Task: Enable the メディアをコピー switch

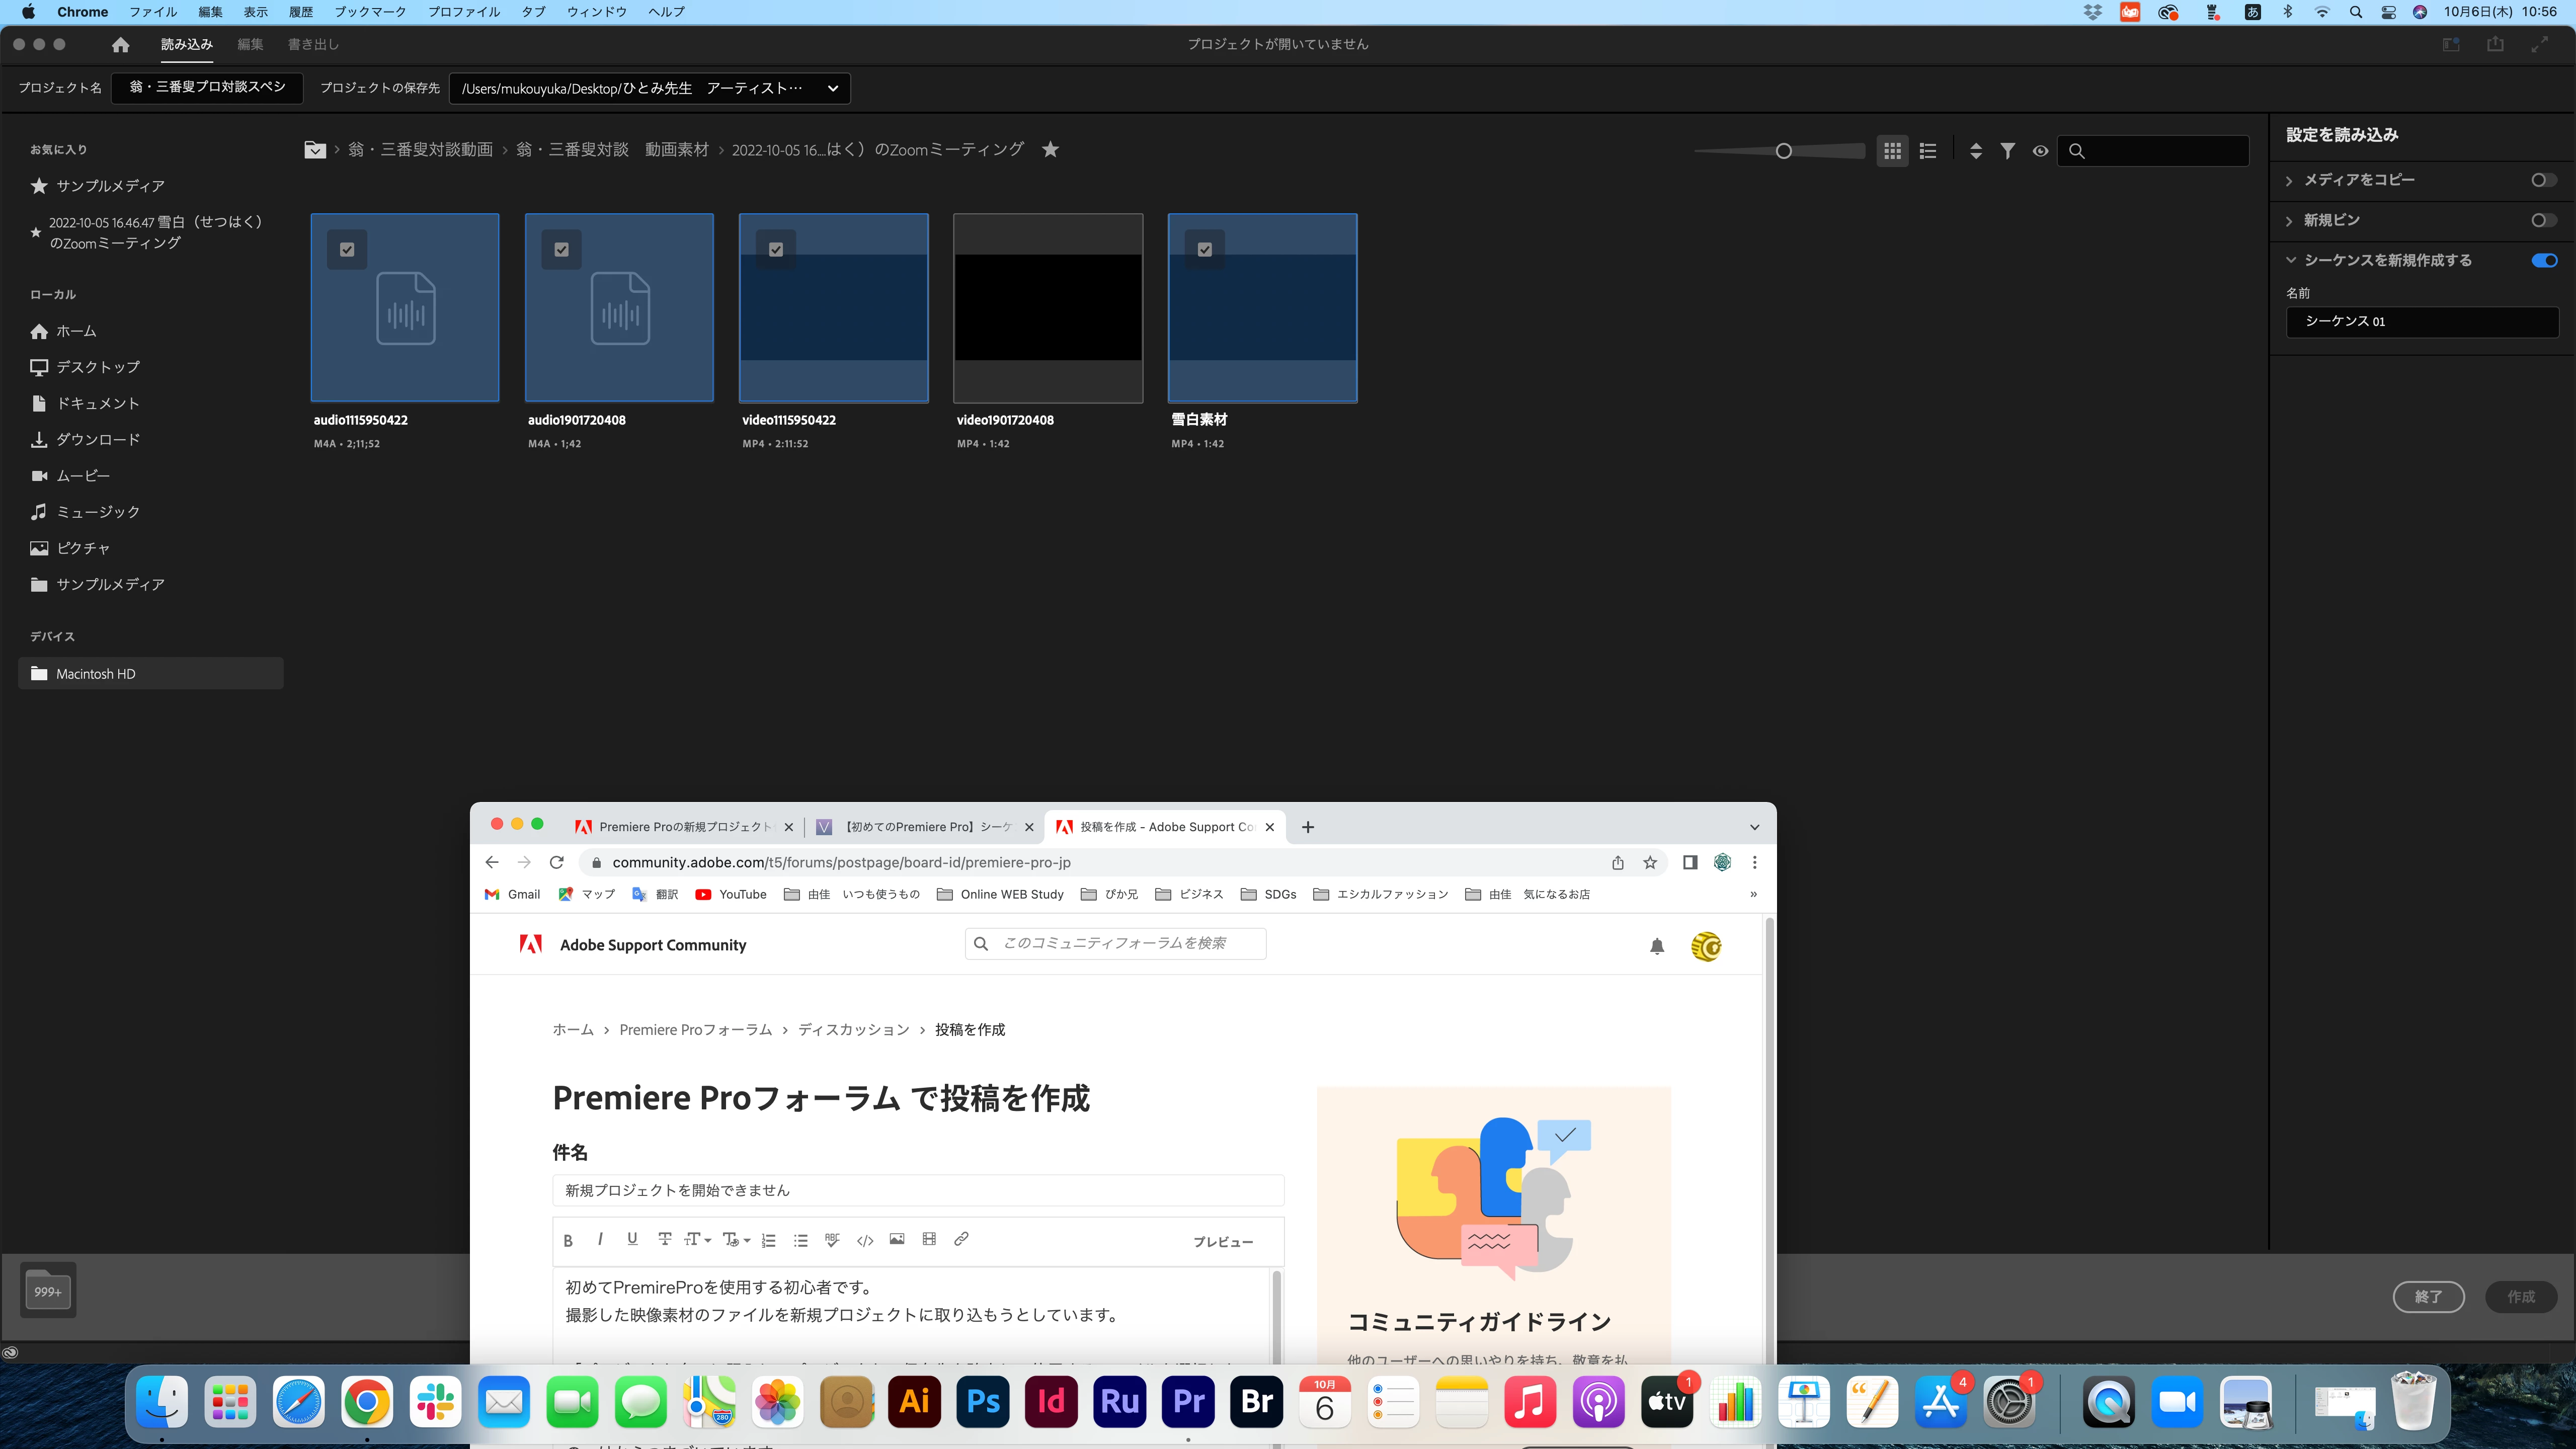Action: click(x=2544, y=180)
